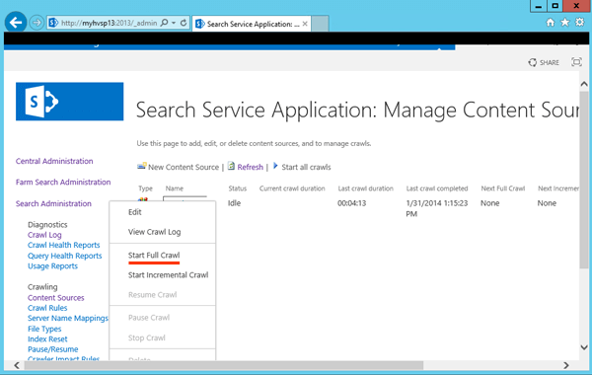The width and height of the screenshot is (592, 375).
Task: Click the URL address field
Action: point(109,23)
